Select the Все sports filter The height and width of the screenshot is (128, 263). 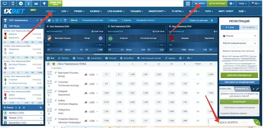pyautogui.click(x=50, y=58)
